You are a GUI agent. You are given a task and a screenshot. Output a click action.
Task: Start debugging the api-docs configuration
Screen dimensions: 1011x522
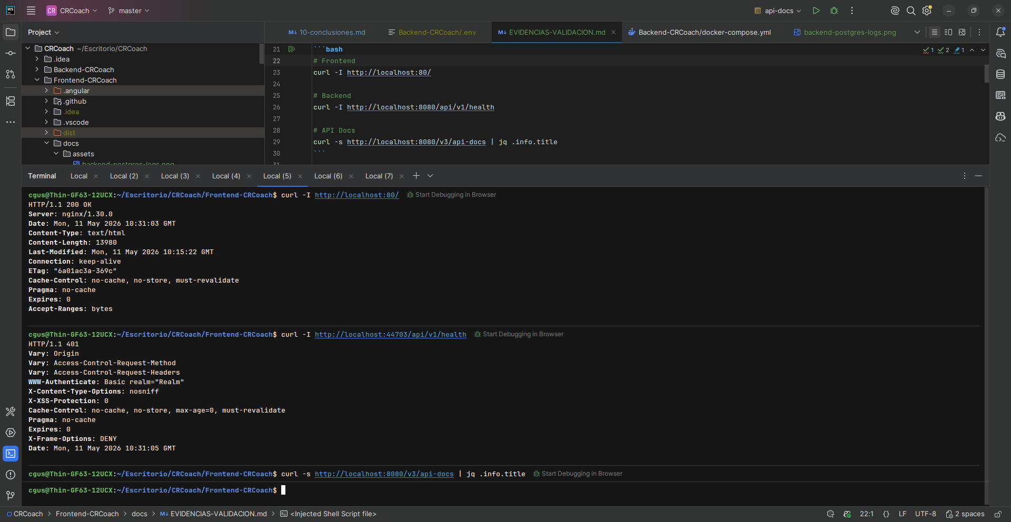click(x=834, y=11)
